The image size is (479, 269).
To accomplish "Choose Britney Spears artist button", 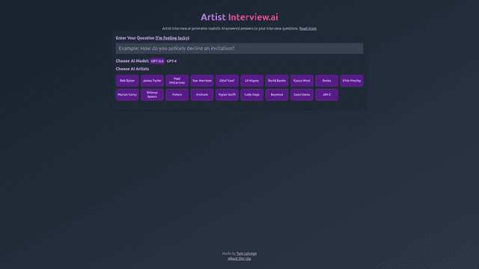I will coord(152,95).
